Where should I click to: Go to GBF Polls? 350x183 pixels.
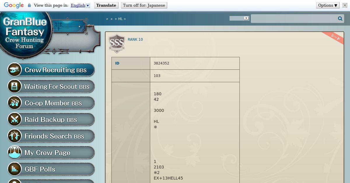51,169
